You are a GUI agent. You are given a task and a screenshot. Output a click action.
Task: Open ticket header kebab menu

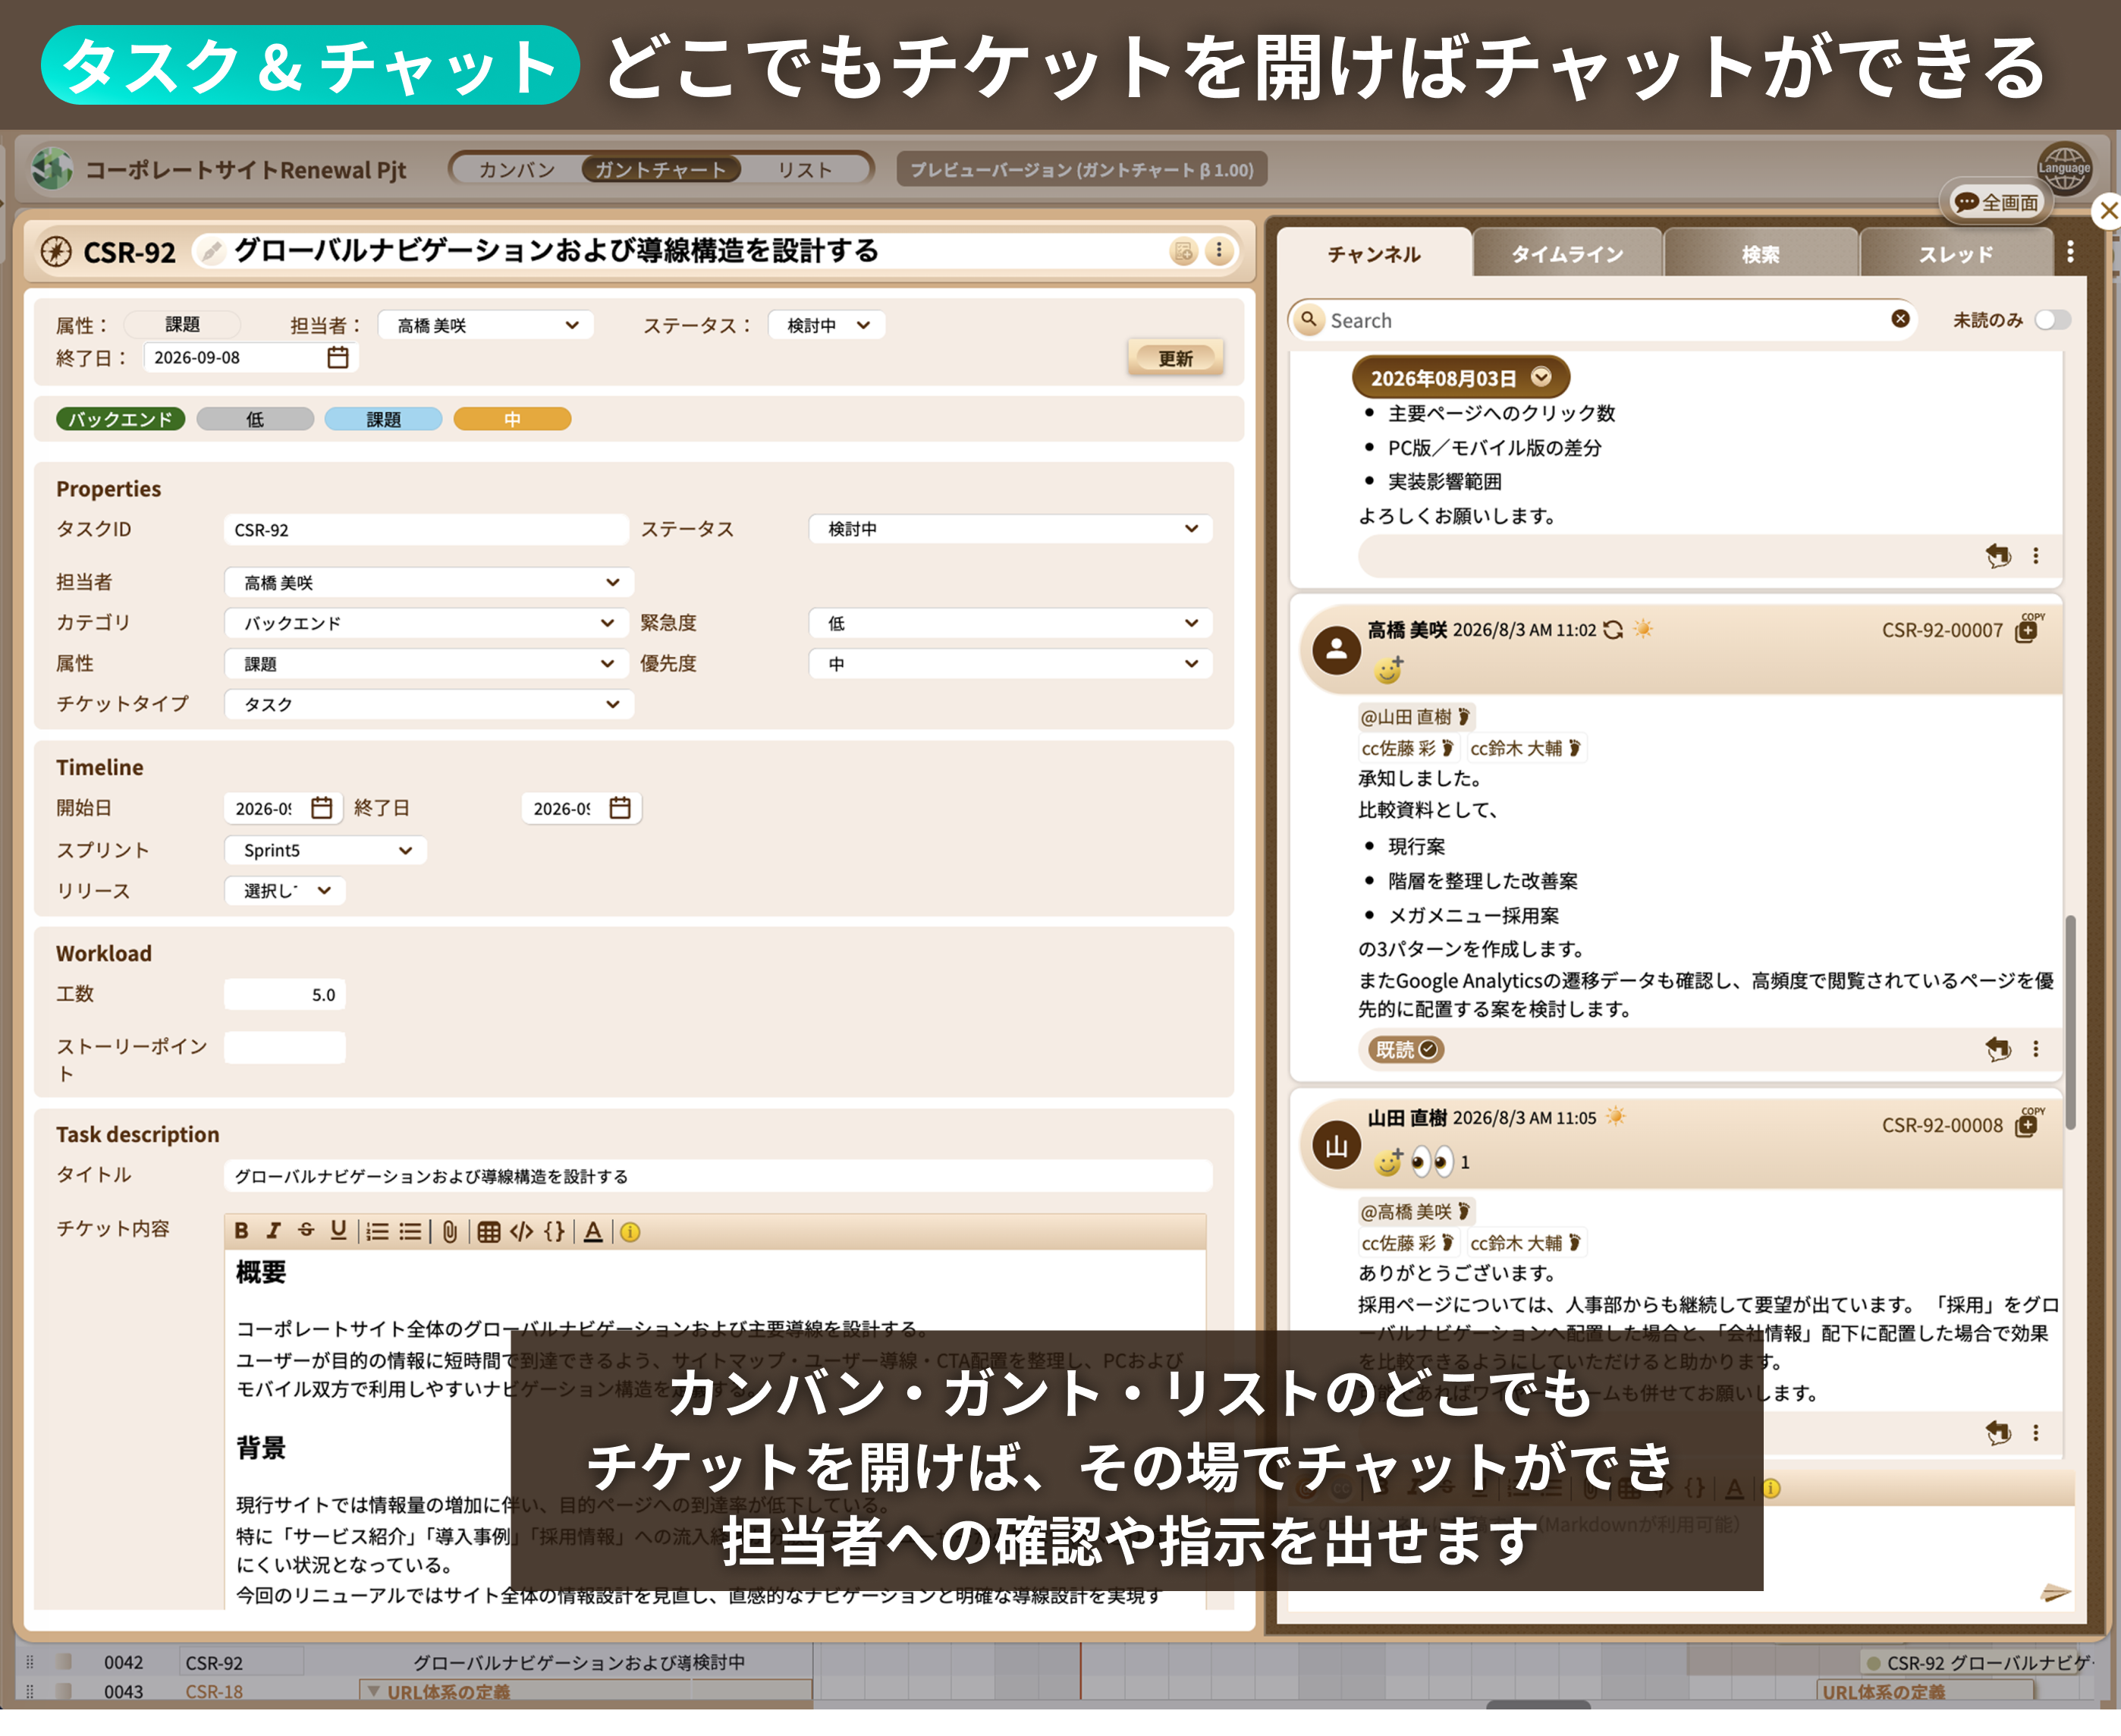[x=1218, y=250]
